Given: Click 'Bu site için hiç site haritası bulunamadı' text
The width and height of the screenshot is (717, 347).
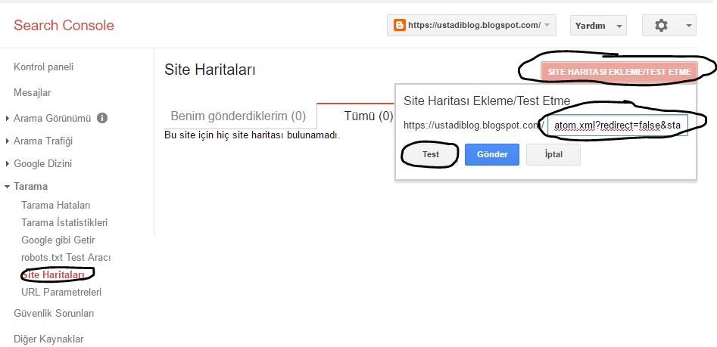Looking at the screenshot, I should pos(252,135).
